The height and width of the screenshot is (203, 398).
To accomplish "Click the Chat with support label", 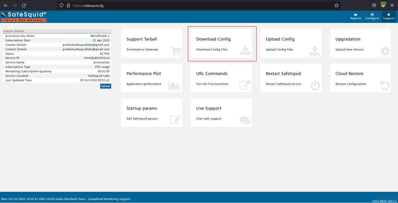I will [209, 119].
